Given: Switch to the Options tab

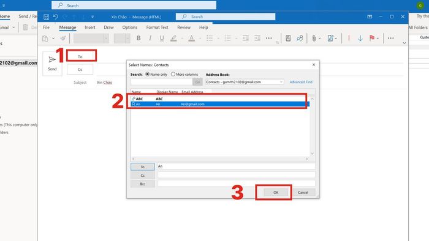Looking at the screenshot, I should 130,28.
